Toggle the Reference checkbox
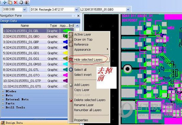Screen dimensions: 182x125 pos(71,44)
